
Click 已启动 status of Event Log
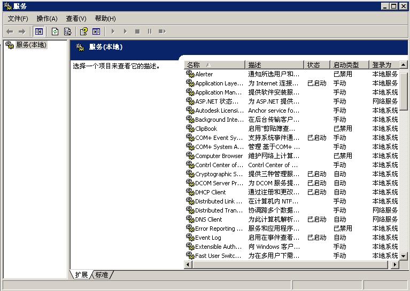tap(316, 238)
